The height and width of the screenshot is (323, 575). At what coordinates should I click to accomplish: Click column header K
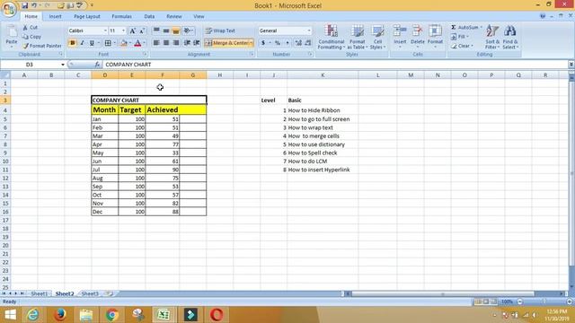[x=323, y=75]
